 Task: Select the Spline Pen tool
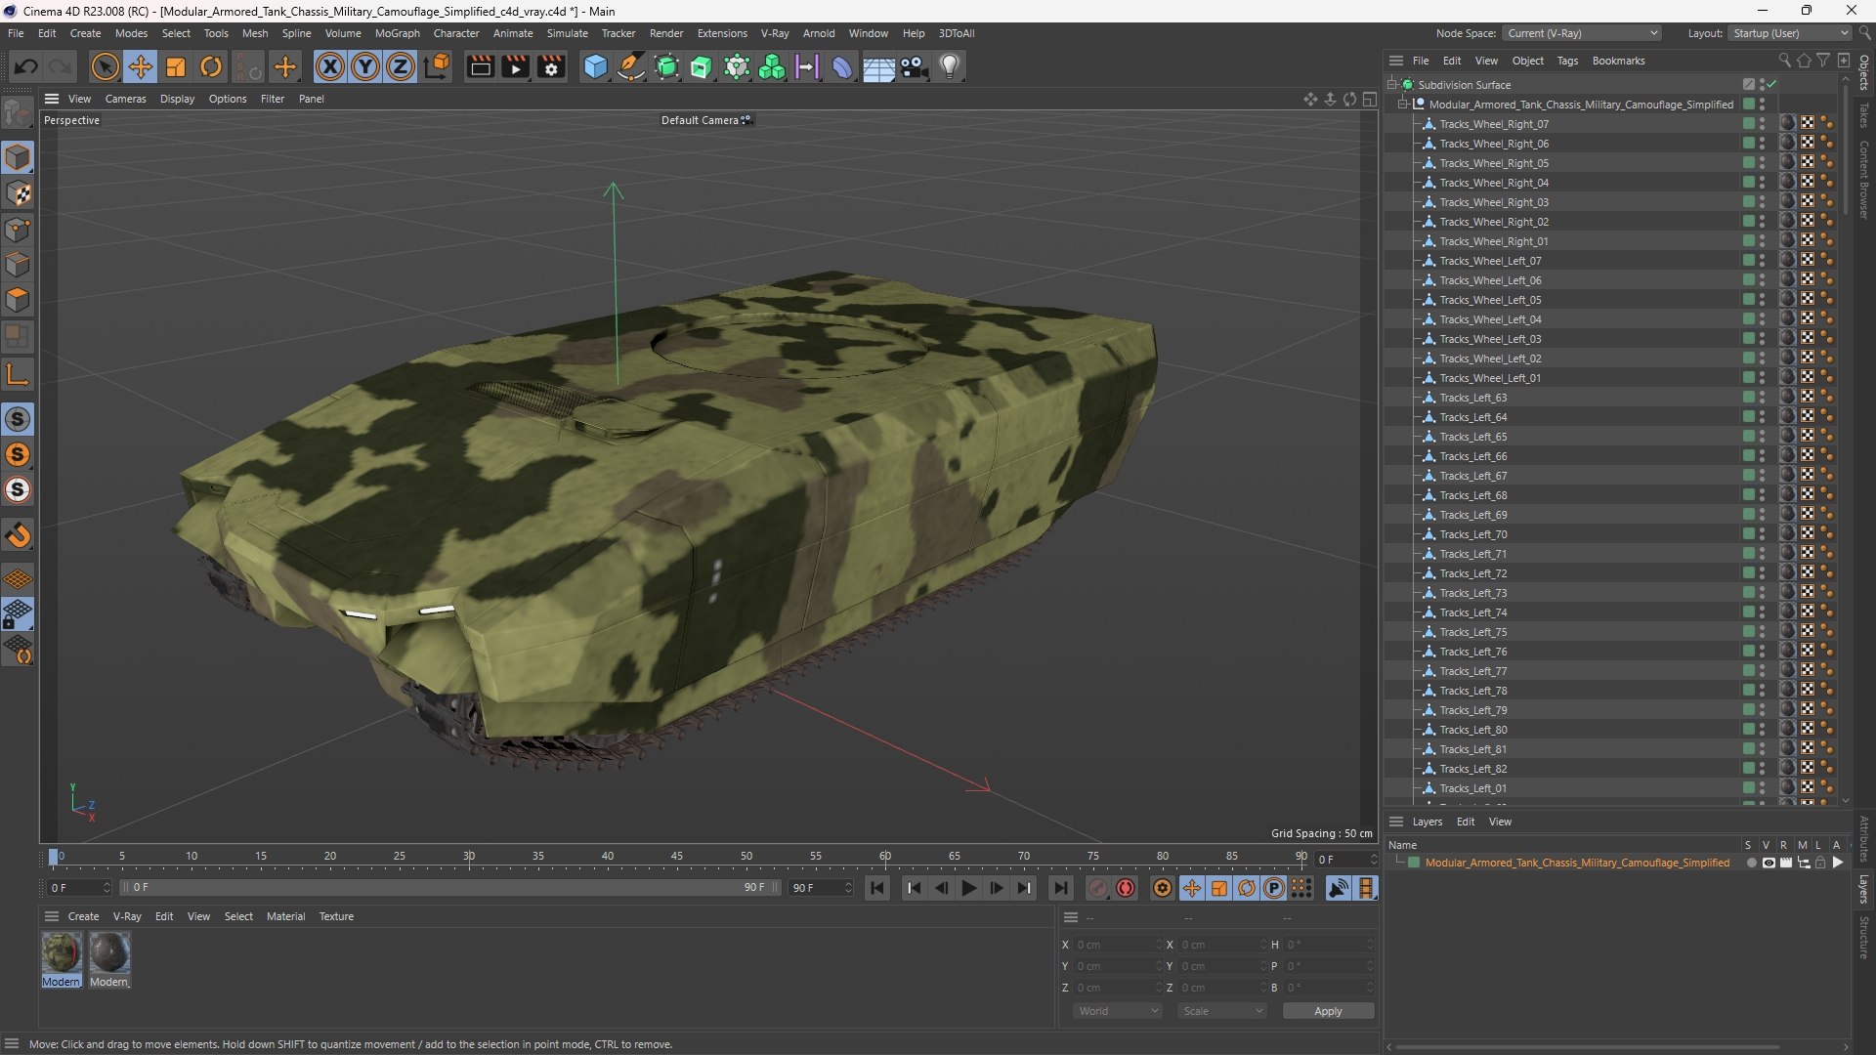click(x=631, y=66)
